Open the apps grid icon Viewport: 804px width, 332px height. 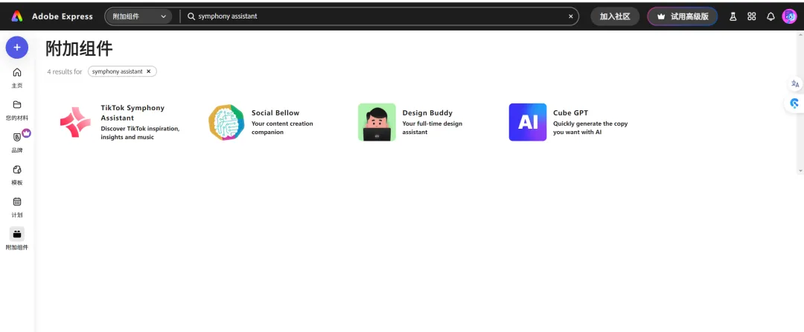752,16
